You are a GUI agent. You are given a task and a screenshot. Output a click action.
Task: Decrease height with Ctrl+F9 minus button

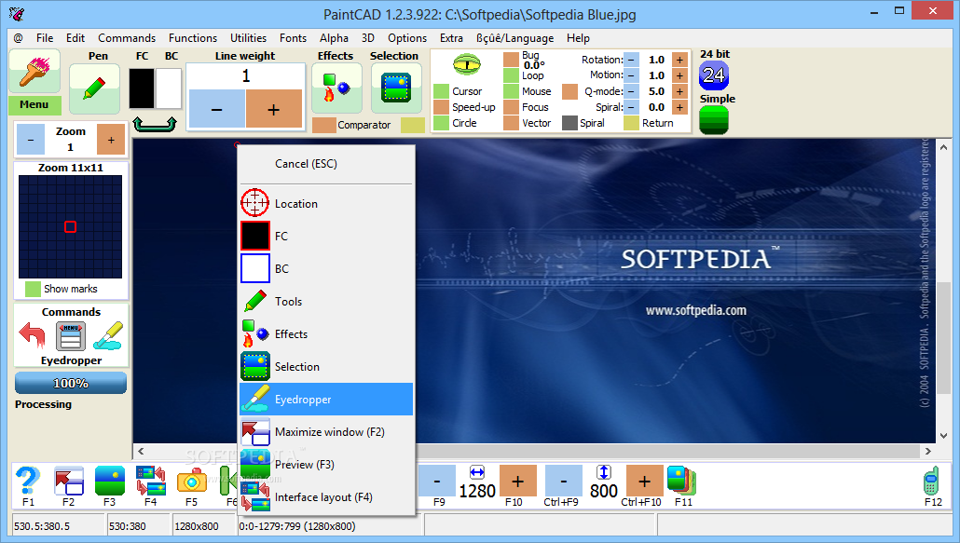coord(563,481)
